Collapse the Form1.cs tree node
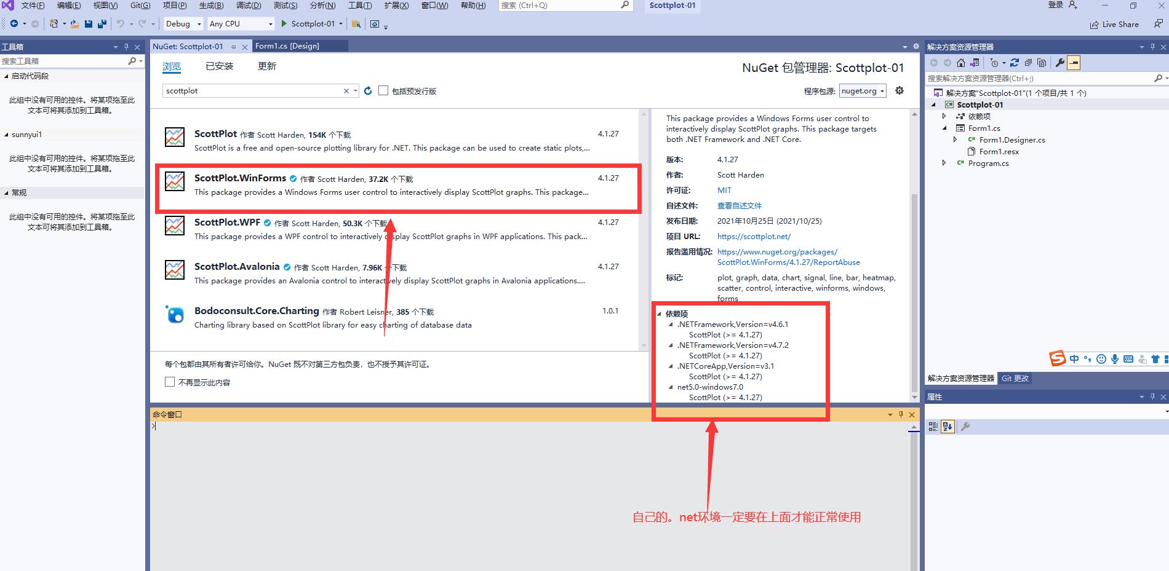1169x571 pixels. coord(944,128)
